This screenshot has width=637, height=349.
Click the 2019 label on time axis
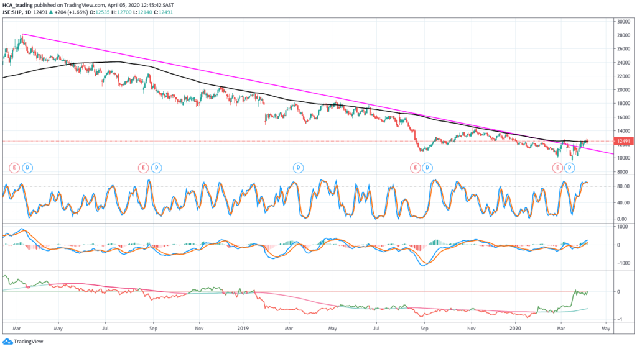pos(243,329)
